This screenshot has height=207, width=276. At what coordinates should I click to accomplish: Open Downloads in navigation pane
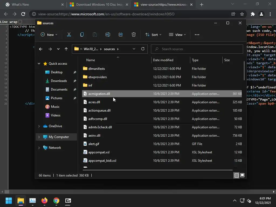coord(59,81)
